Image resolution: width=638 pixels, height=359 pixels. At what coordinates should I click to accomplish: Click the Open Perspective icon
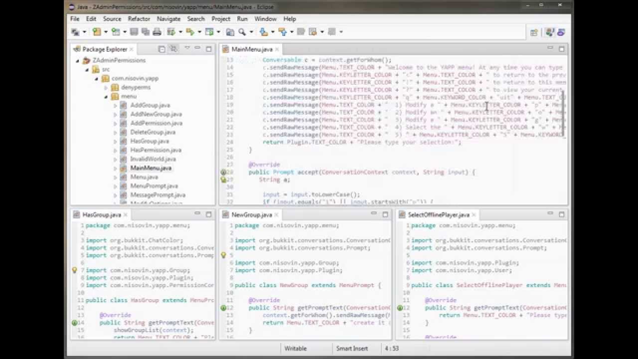pyautogui.click(x=534, y=32)
